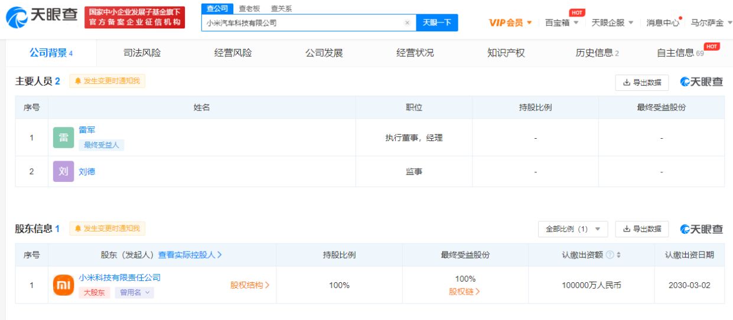Select the 认缴出资日期 column header
This screenshot has width=733, height=320.
coord(689,255)
